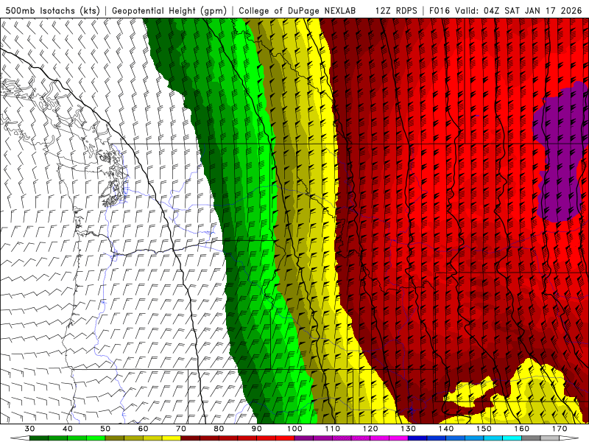Click the 'Geopotential Height (gpm)' header text

click(x=169, y=10)
